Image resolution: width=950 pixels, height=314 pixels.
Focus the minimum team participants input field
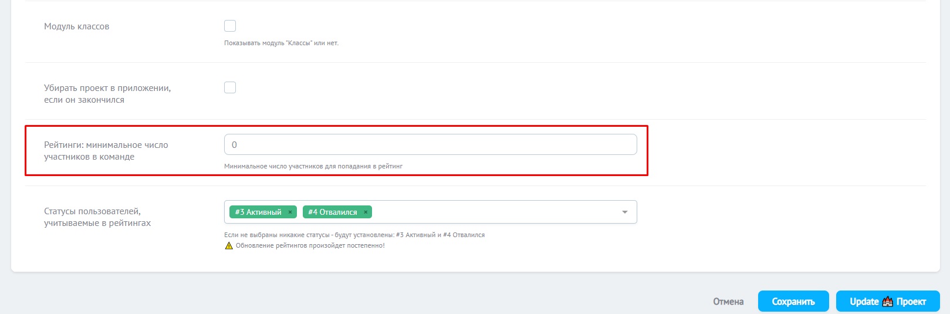(x=430, y=145)
